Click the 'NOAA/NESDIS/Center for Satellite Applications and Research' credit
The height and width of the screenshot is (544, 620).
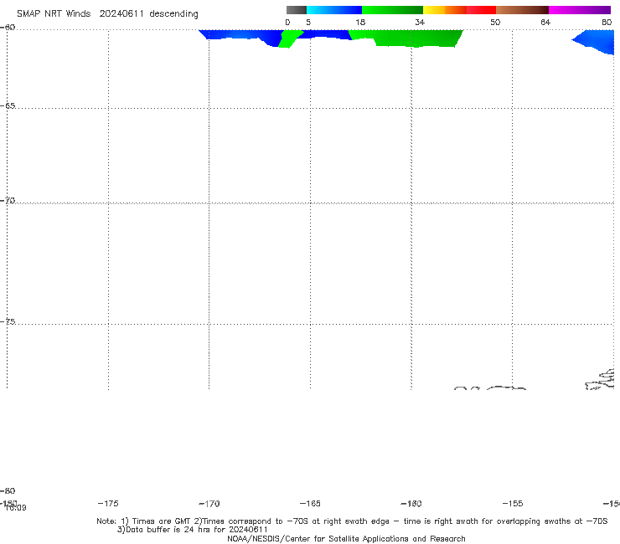(x=346, y=539)
